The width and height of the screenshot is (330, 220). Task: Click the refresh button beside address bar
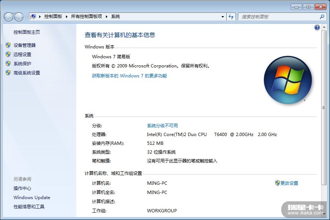pyautogui.click(x=231, y=16)
